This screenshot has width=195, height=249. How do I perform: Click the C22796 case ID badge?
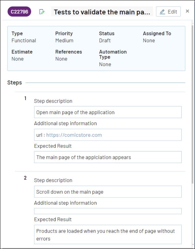19,12
